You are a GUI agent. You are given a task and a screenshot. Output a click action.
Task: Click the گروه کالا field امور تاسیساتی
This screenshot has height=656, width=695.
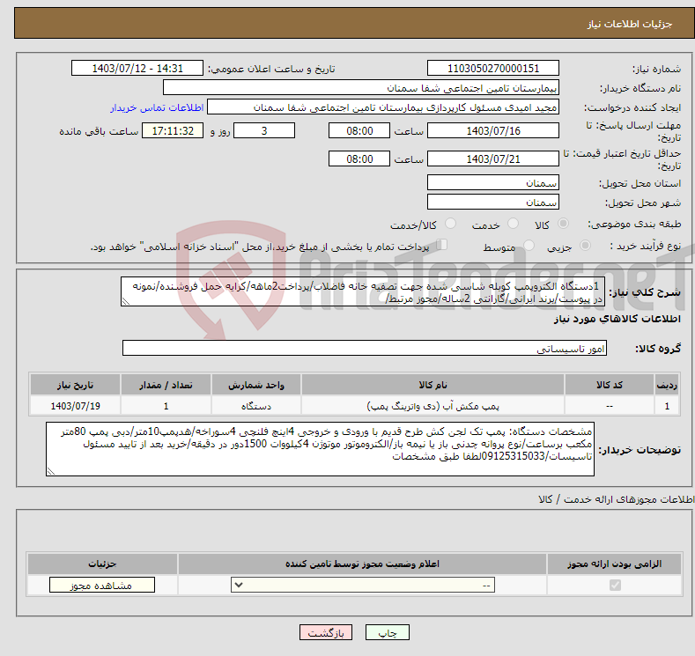tap(365, 348)
